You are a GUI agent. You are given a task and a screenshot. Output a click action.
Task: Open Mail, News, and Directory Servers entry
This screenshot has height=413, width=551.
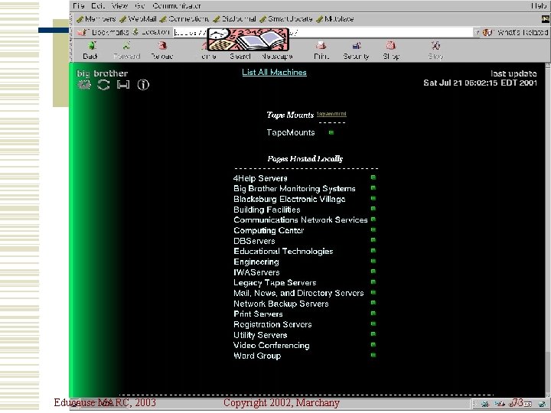pyautogui.click(x=298, y=293)
